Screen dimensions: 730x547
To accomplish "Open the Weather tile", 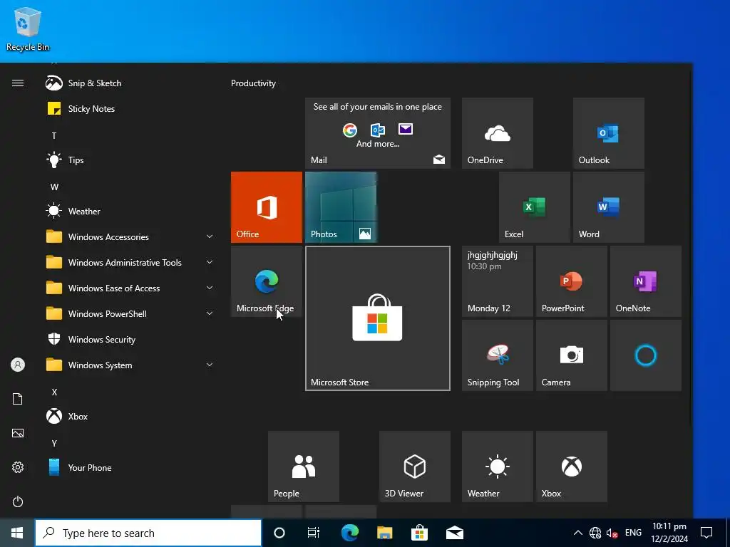I will (497, 467).
